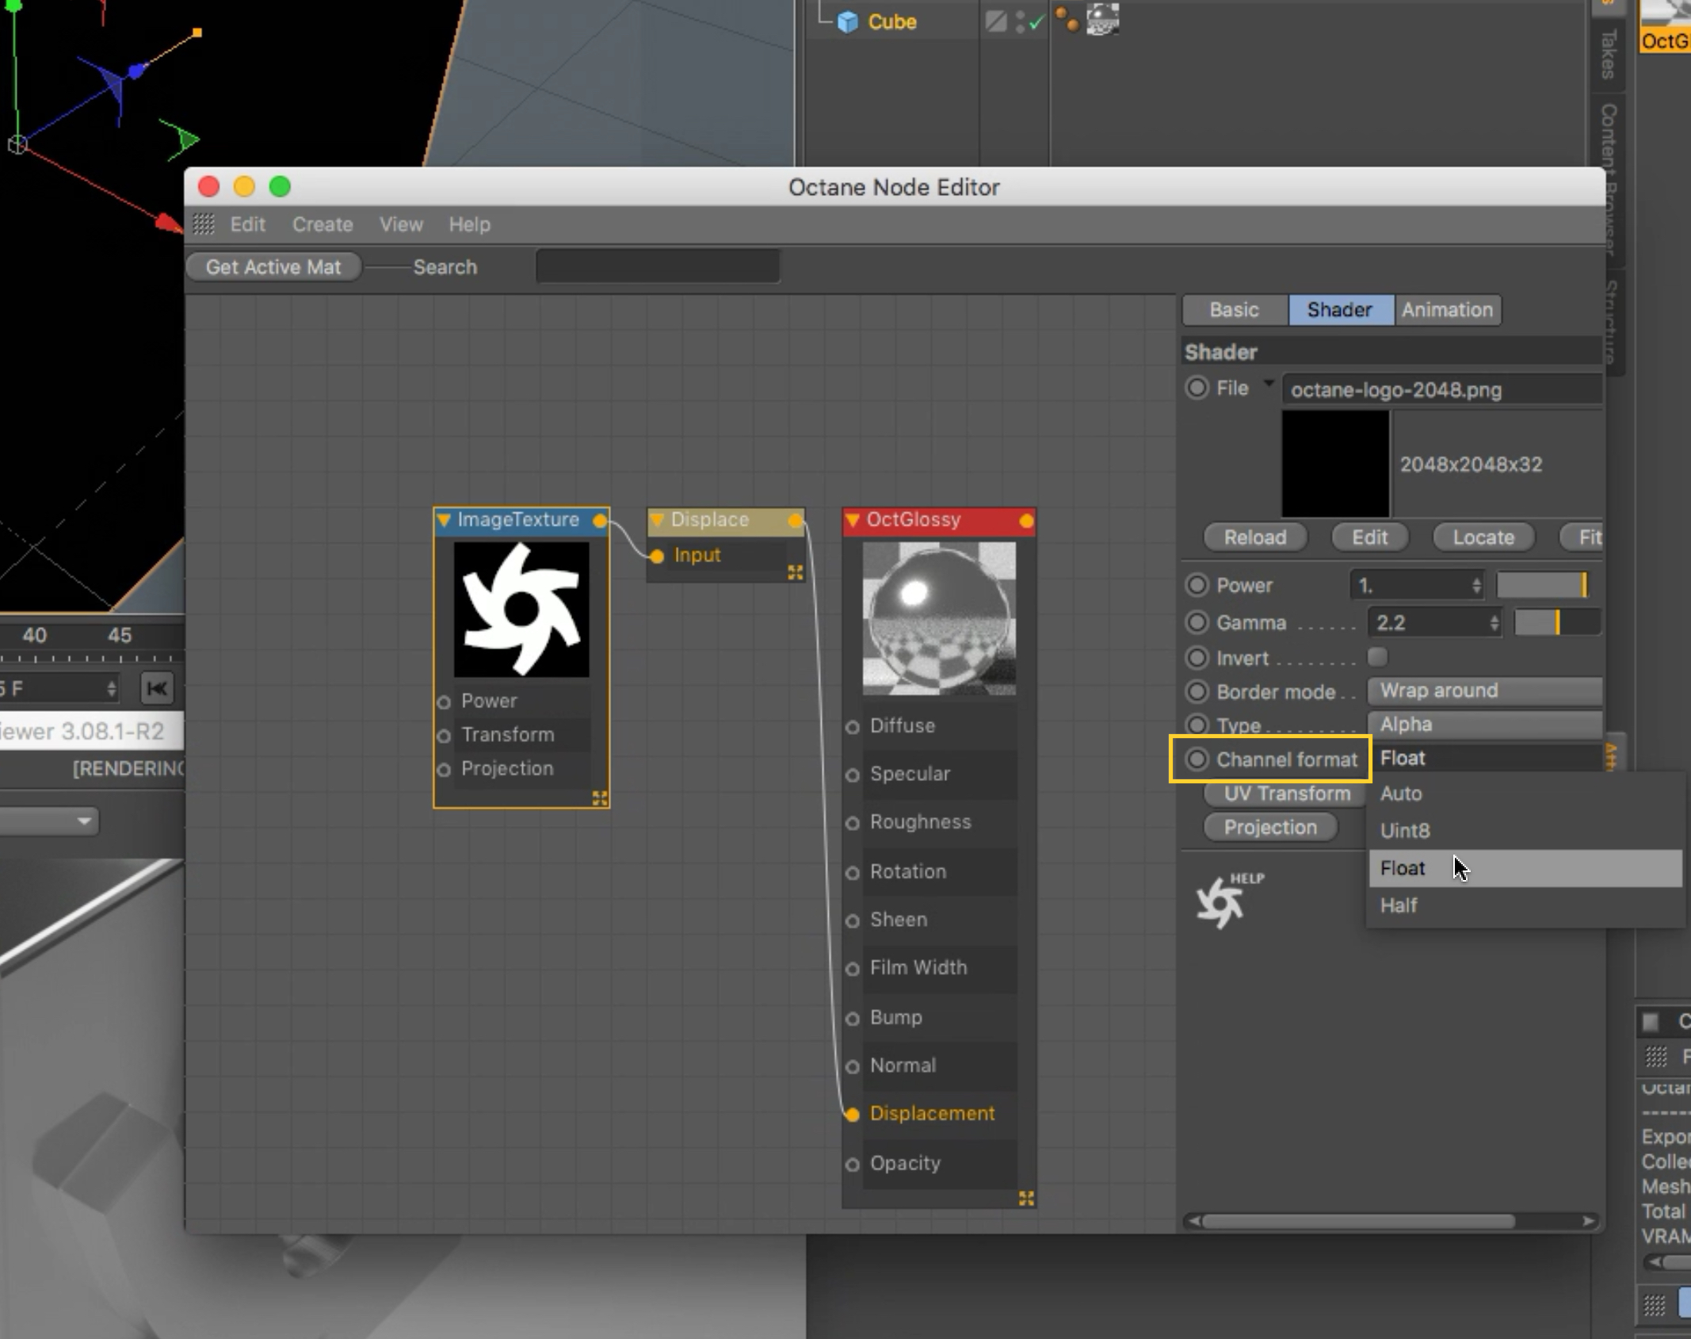Open the Create menu
The width and height of the screenshot is (1691, 1339).
tap(322, 224)
